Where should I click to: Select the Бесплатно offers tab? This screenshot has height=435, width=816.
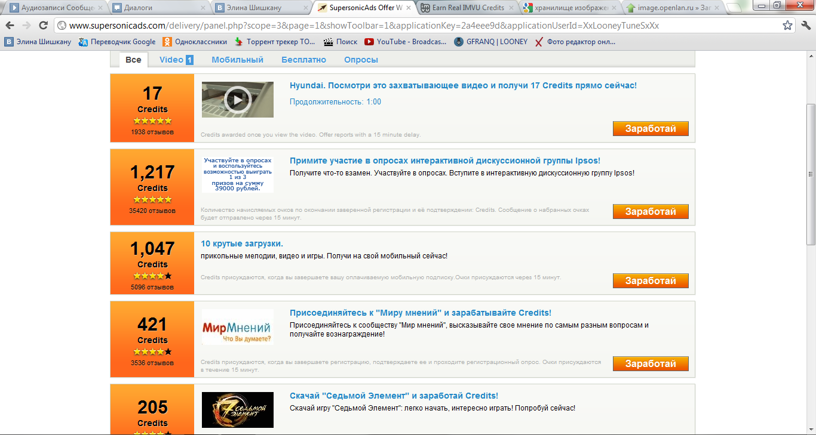pos(304,60)
